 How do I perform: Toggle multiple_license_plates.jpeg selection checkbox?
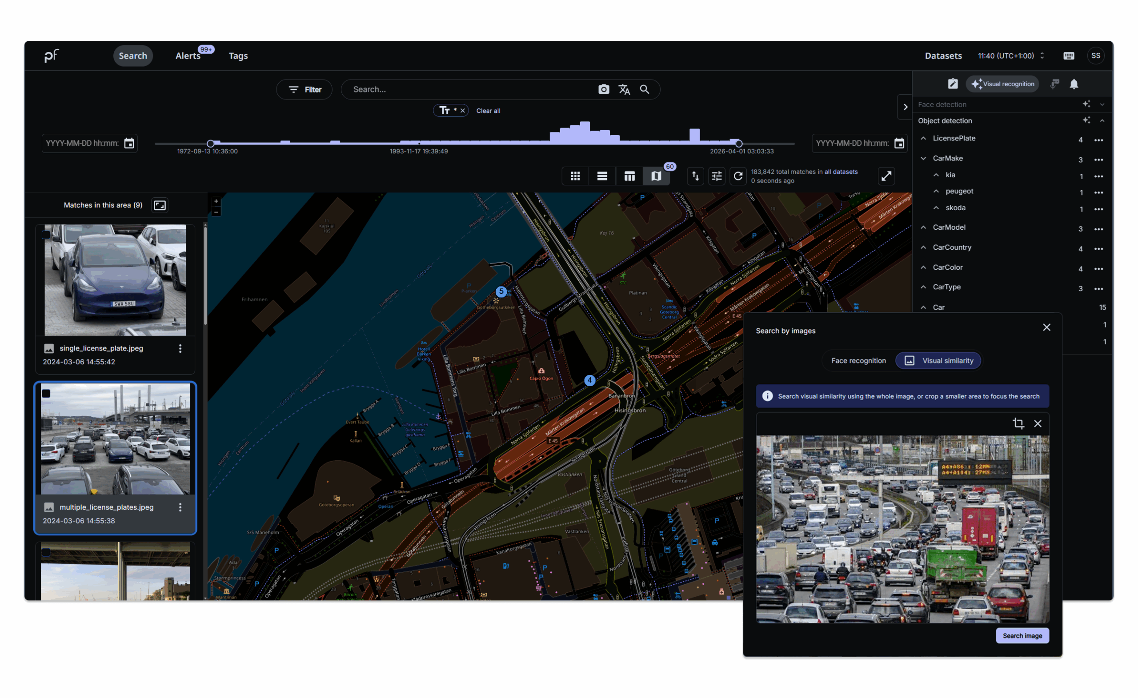46,394
